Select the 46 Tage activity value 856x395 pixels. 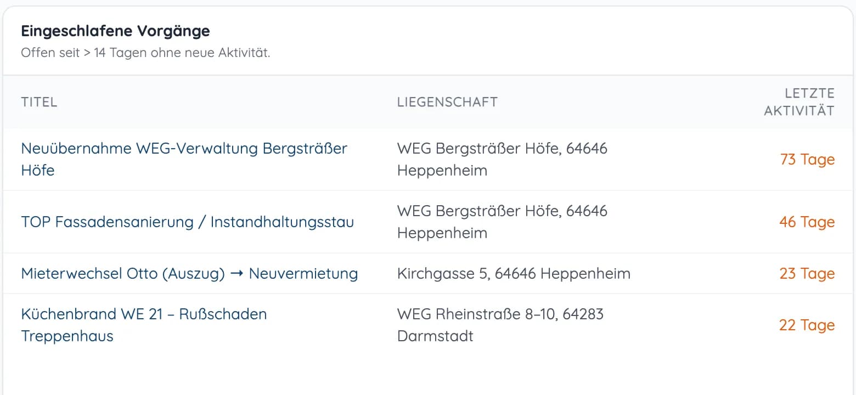[807, 222]
